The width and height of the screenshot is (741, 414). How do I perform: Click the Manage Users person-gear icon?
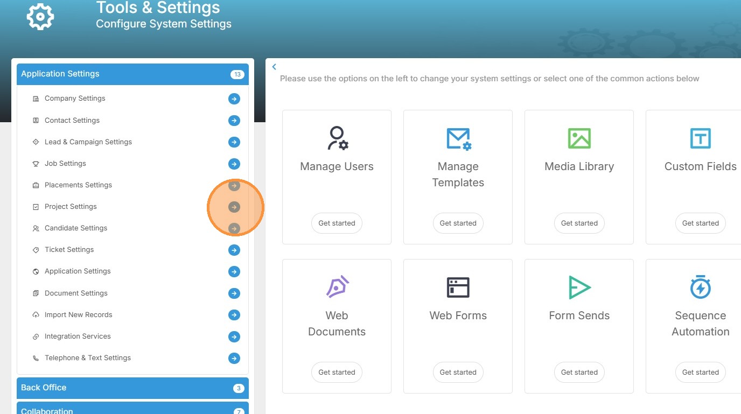coord(338,138)
